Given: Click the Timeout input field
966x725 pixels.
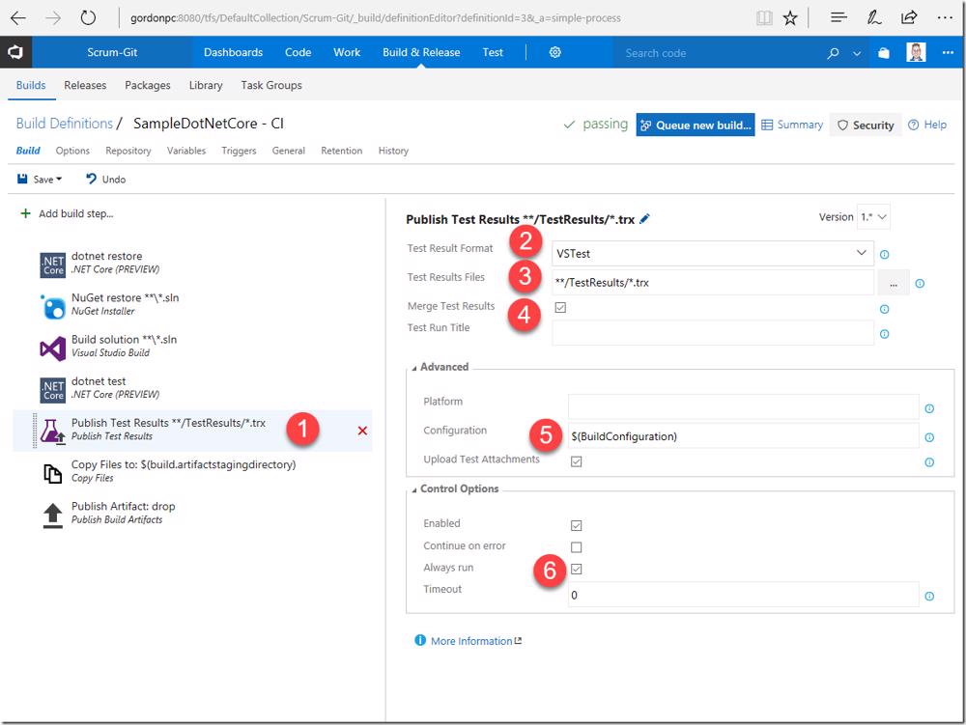Looking at the screenshot, I should coord(743,595).
